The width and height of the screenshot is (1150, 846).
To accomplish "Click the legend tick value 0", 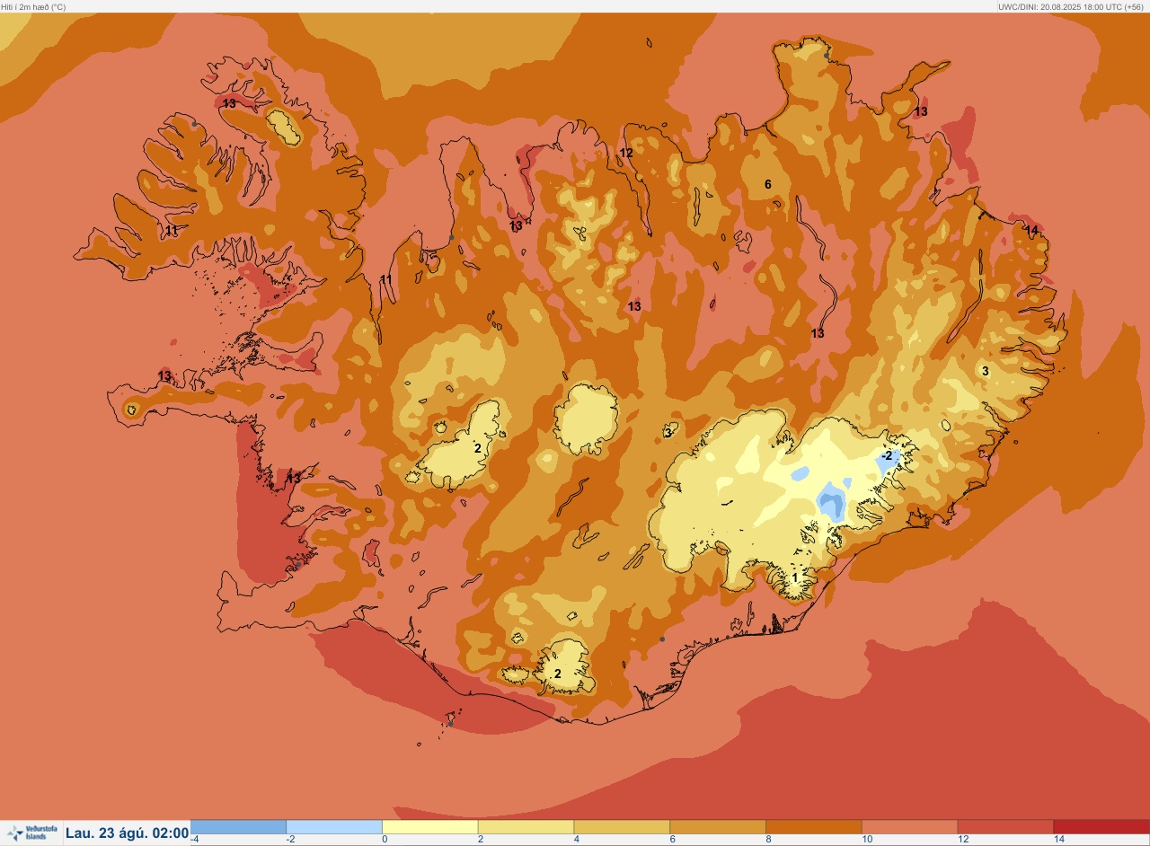I will (x=385, y=840).
